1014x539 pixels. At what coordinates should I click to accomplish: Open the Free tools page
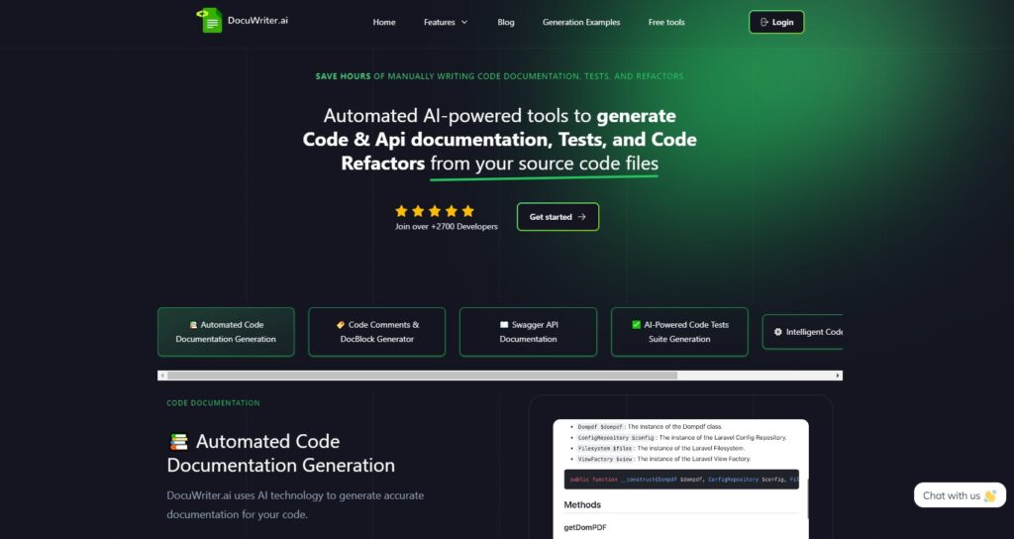click(666, 22)
